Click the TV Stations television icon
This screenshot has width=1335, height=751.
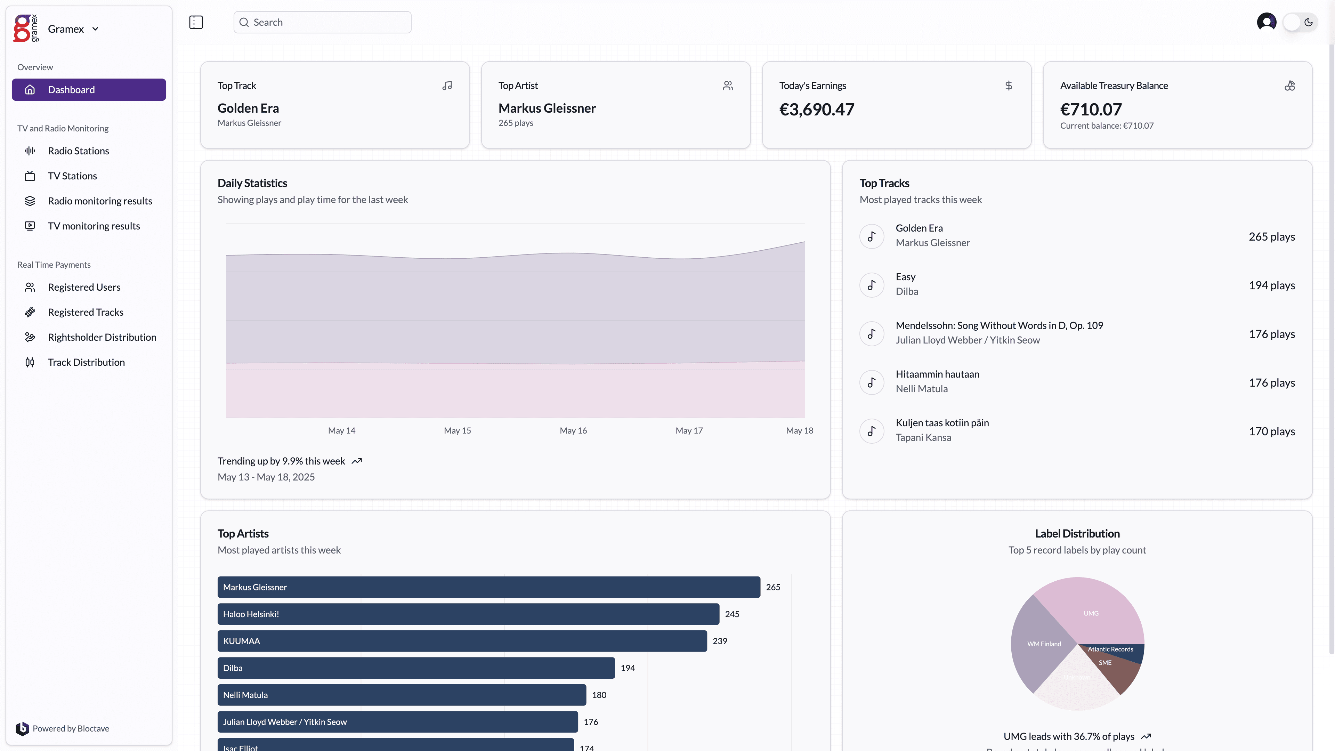pos(30,176)
